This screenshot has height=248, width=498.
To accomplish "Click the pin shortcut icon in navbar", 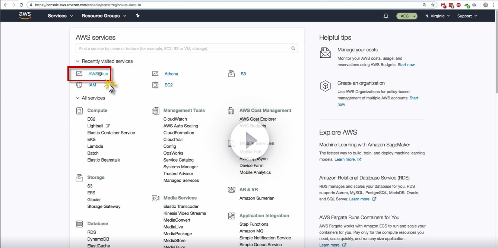I will 138,16.
